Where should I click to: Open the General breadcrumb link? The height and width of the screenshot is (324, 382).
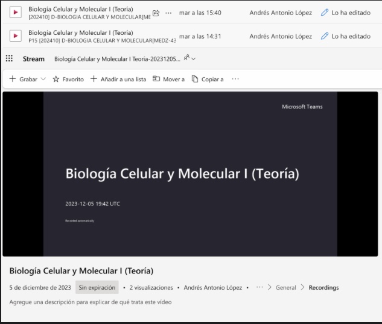point(285,288)
